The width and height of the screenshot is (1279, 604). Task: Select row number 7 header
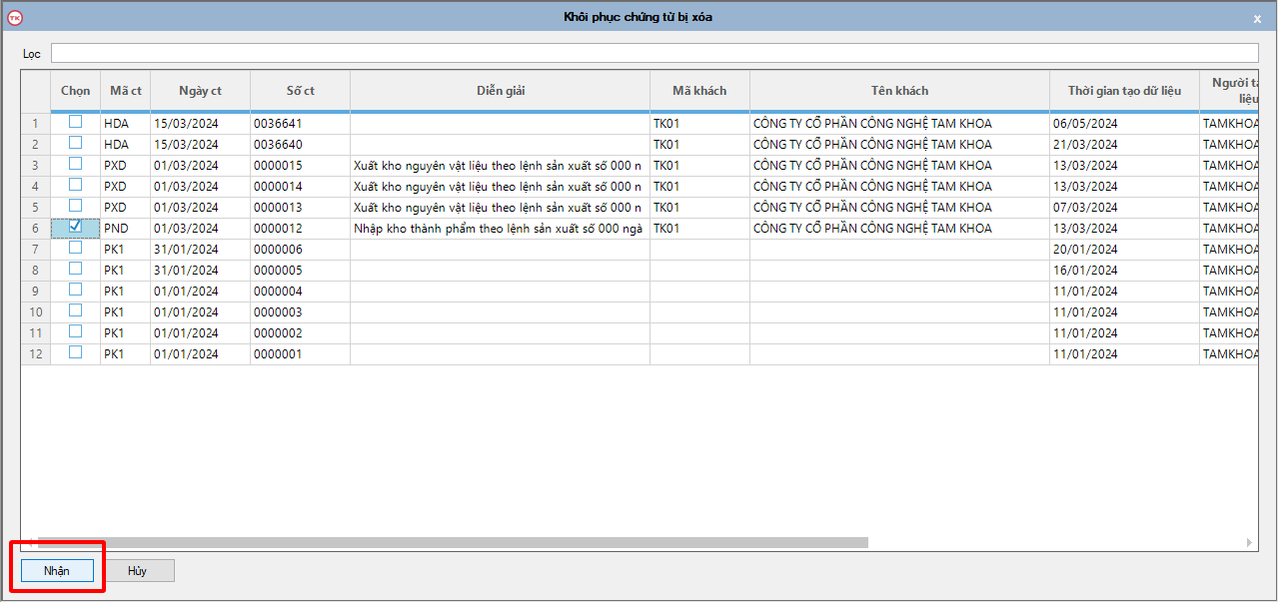[36, 250]
